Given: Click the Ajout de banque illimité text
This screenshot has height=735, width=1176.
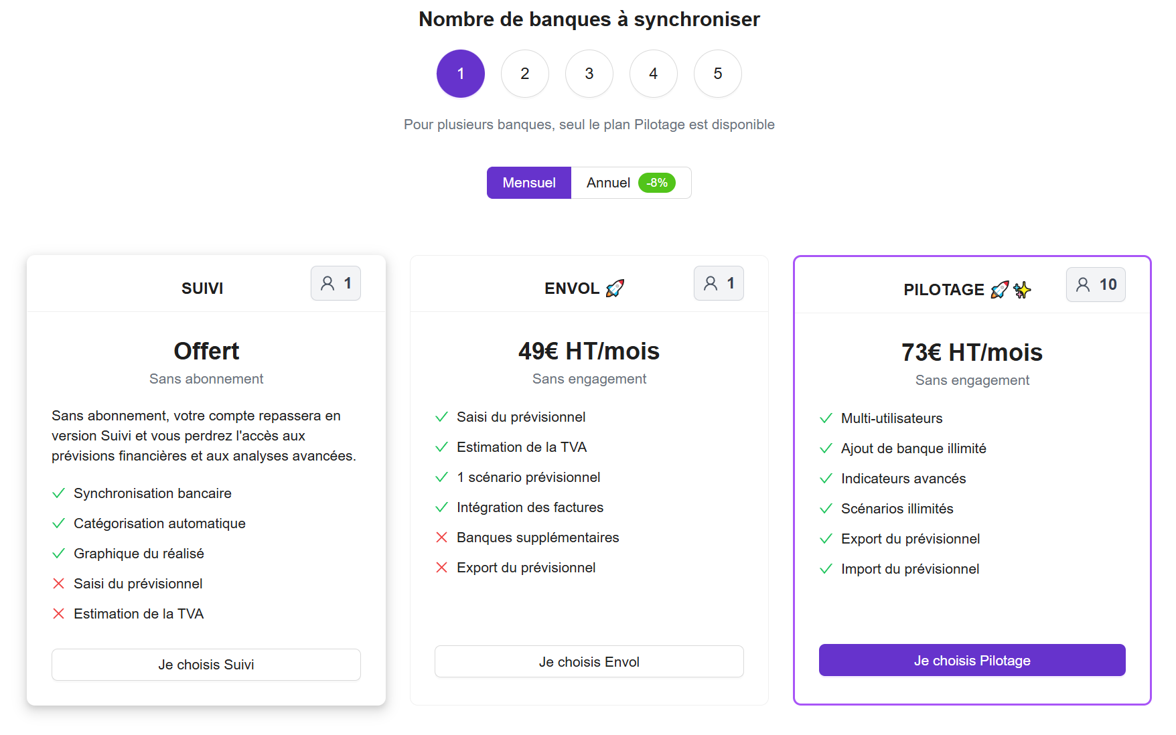Looking at the screenshot, I should [x=913, y=448].
